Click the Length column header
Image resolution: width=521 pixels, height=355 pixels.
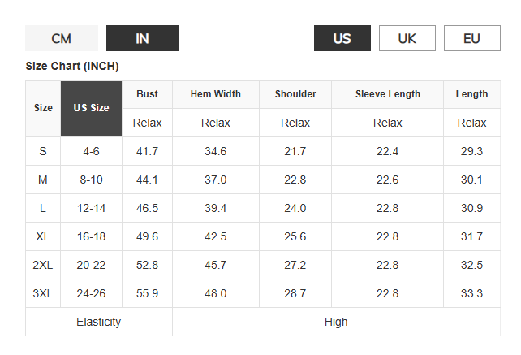coord(471,94)
